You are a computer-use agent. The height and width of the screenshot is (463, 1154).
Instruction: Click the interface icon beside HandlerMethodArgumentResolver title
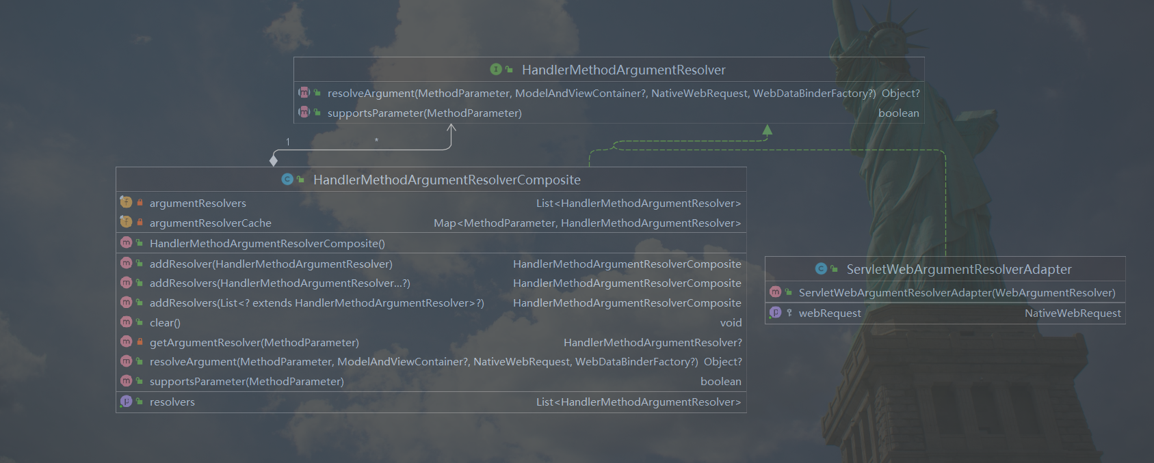tap(496, 70)
